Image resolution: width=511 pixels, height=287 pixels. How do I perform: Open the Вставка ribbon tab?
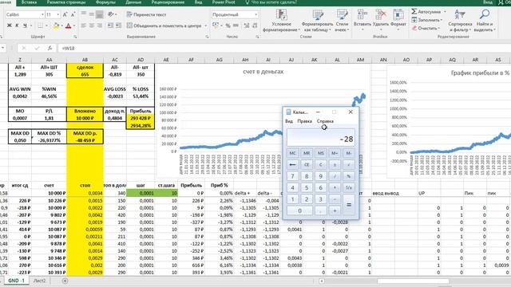tap(29, 2)
